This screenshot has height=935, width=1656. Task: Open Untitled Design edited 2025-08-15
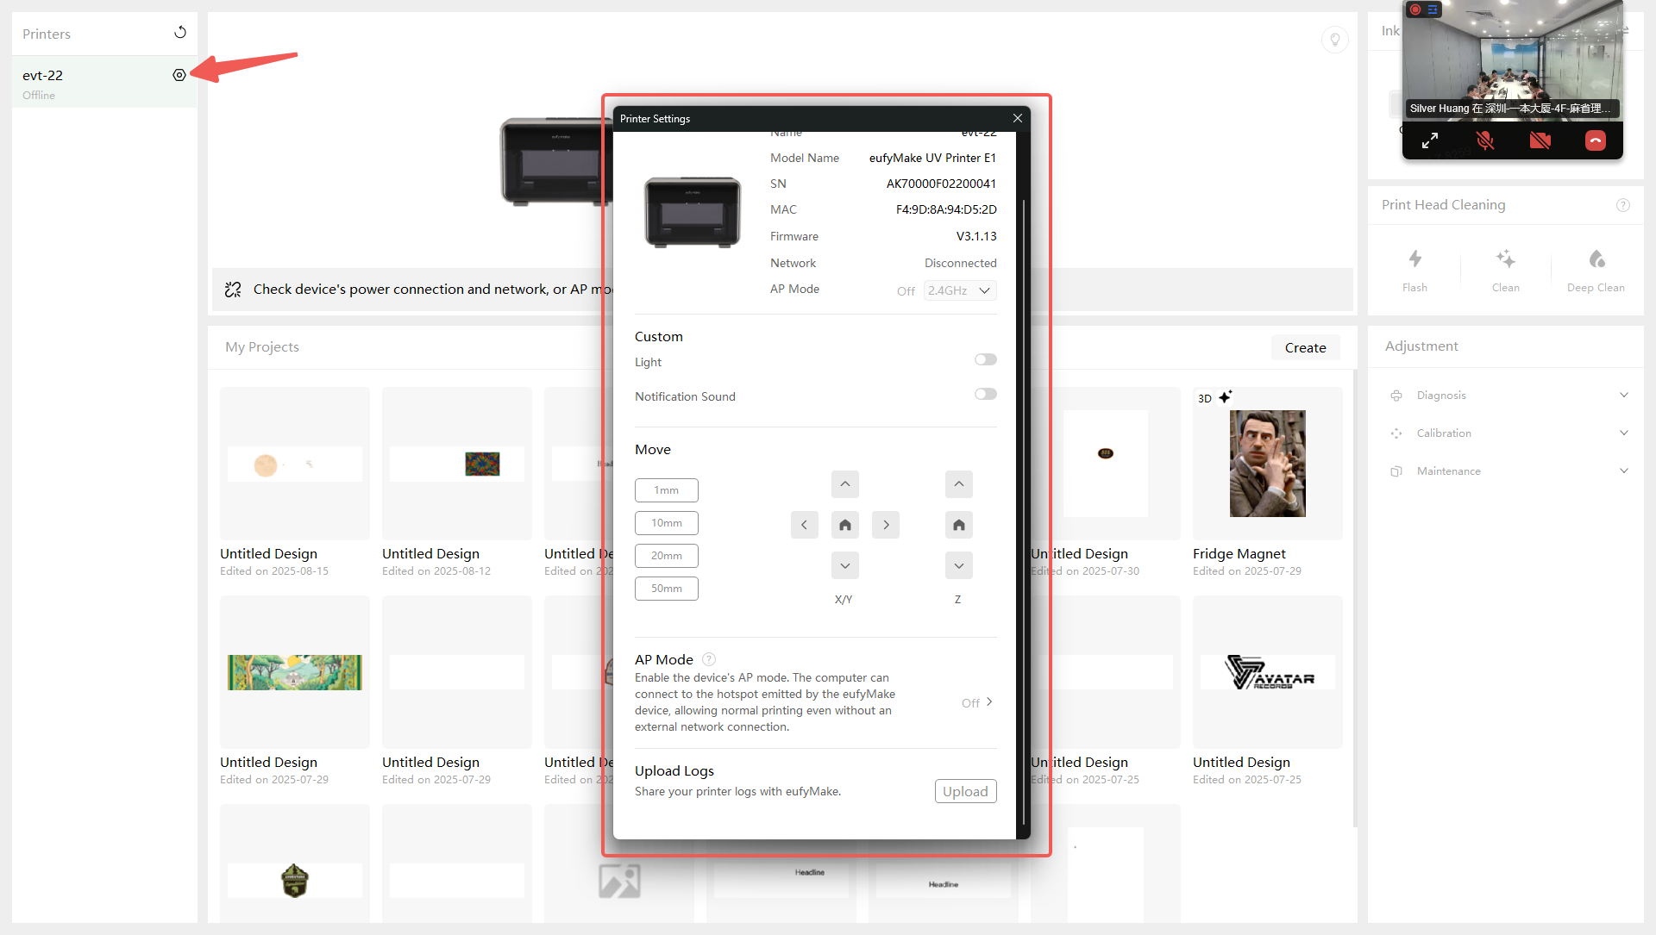(295, 464)
